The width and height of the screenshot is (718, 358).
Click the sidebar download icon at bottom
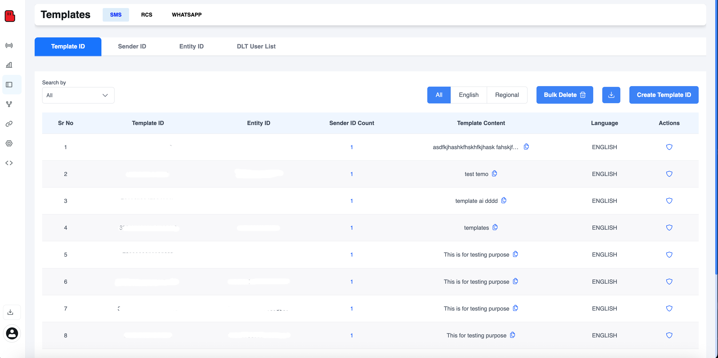(11, 312)
